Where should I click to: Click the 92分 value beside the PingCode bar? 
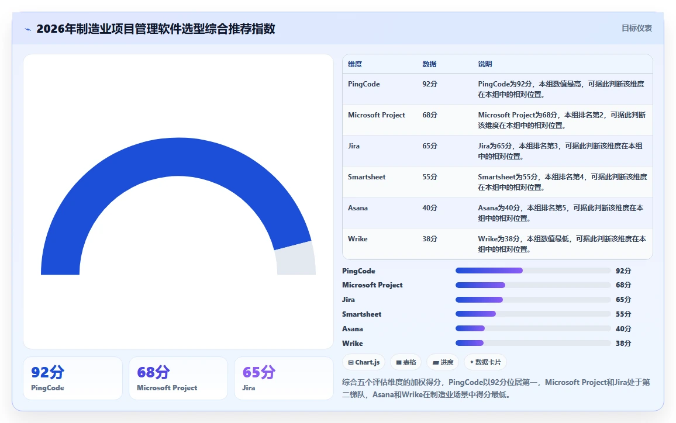coord(623,271)
